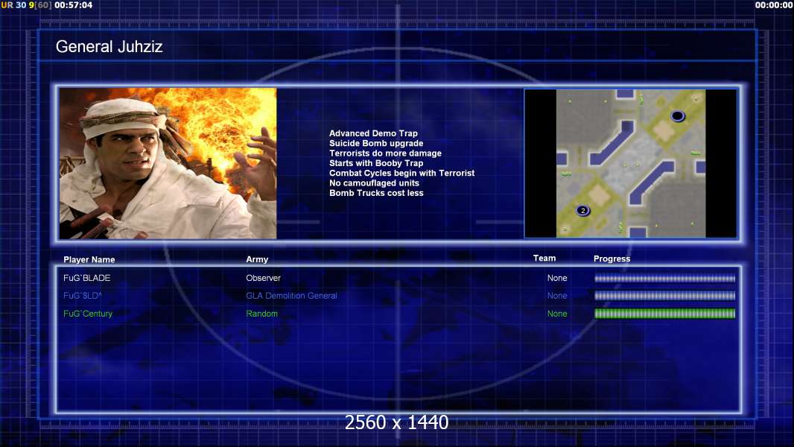This screenshot has height=447, width=794.
Task: Click No camouflaged units text
Action: coord(374,183)
